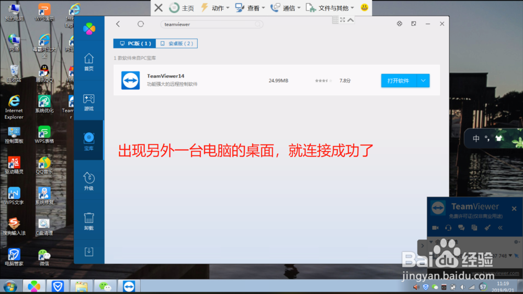
Task: Close the remote session with X icon
Action: click(x=158, y=8)
